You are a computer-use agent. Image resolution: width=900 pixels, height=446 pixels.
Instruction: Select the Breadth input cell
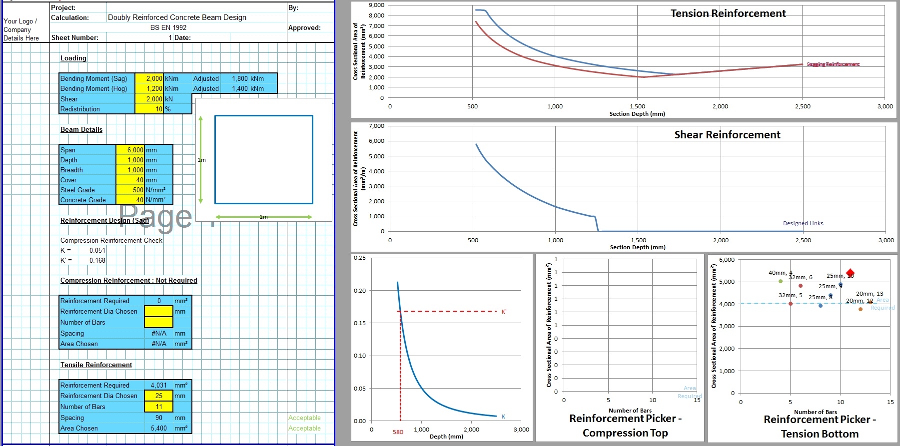click(130, 170)
